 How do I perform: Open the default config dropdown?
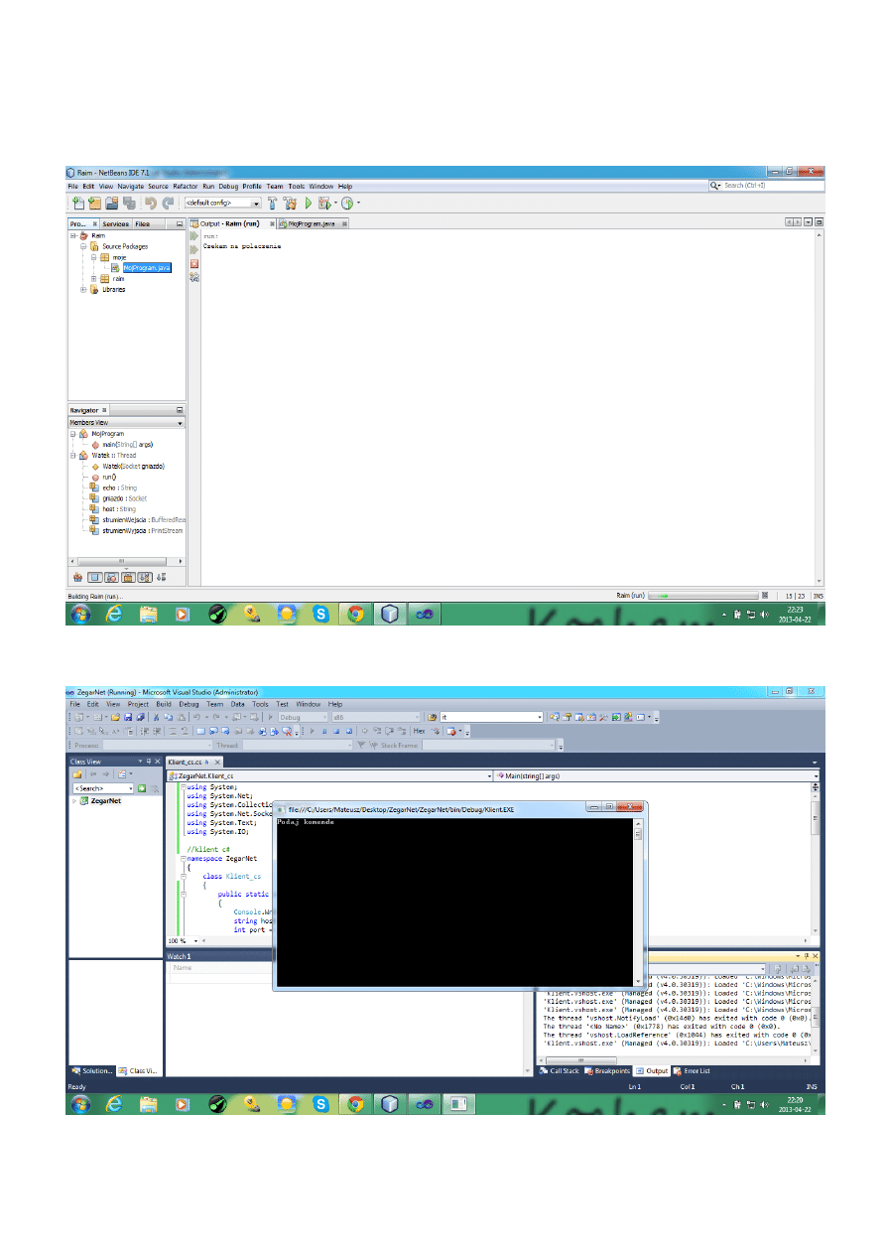(x=216, y=203)
